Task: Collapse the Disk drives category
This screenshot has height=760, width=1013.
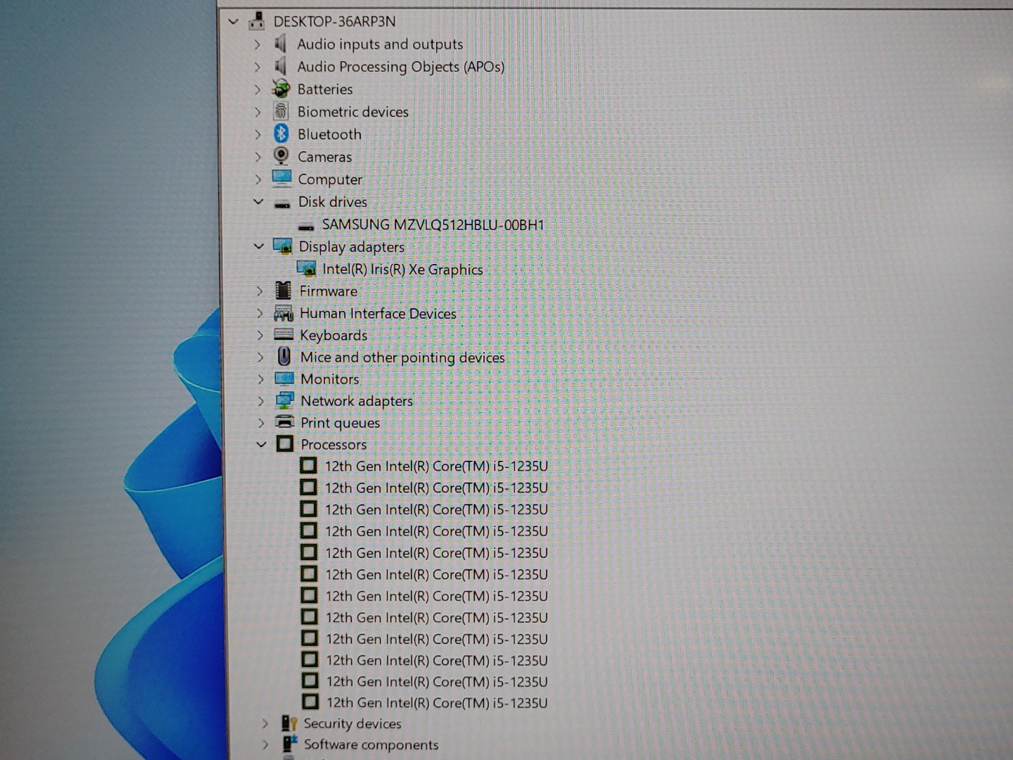Action: tap(258, 201)
